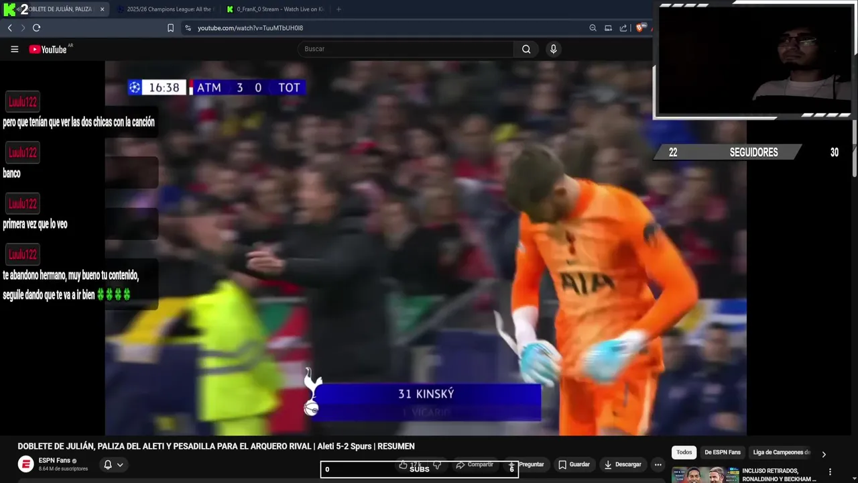Select the Todos filter chip
858x483 pixels.
(684, 452)
